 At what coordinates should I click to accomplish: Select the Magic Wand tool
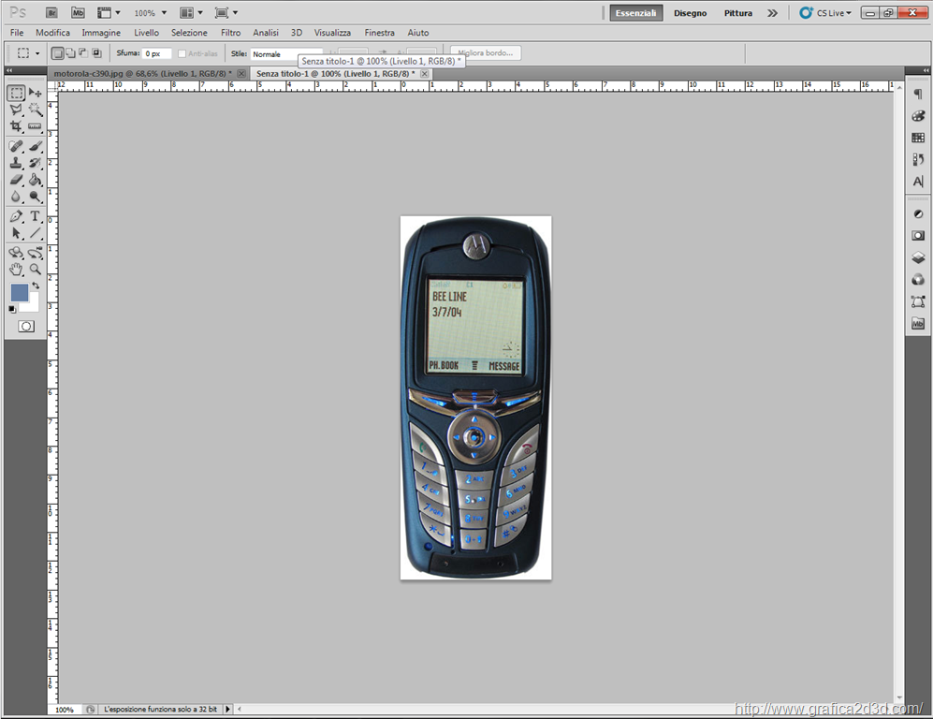35,110
